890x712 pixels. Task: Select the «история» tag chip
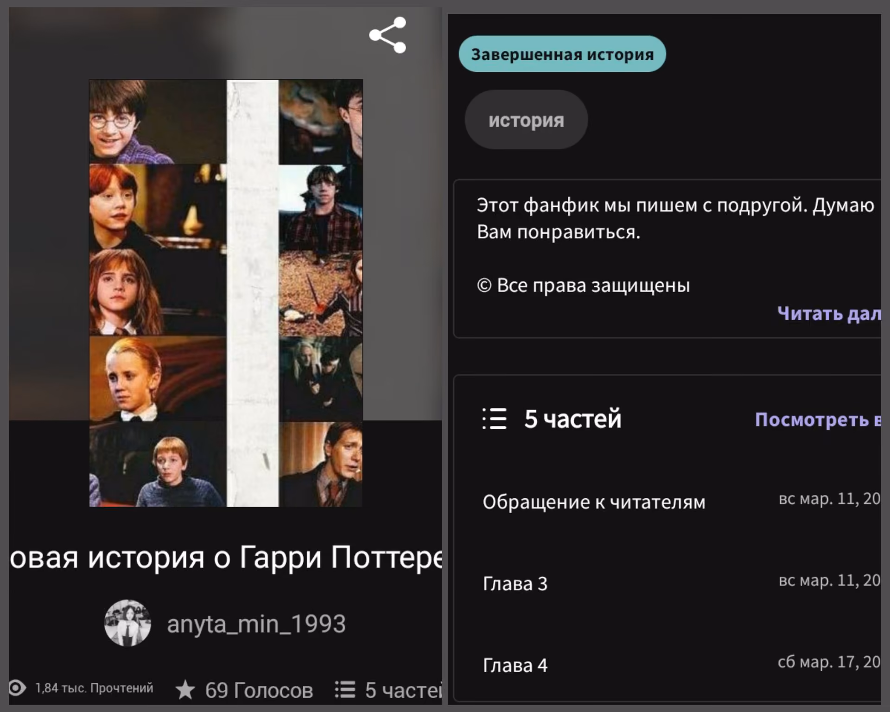[x=526, y=120]
